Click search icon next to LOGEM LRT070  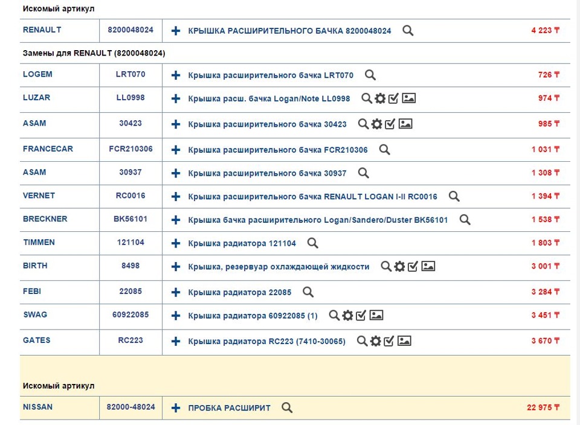click(370, 75)
